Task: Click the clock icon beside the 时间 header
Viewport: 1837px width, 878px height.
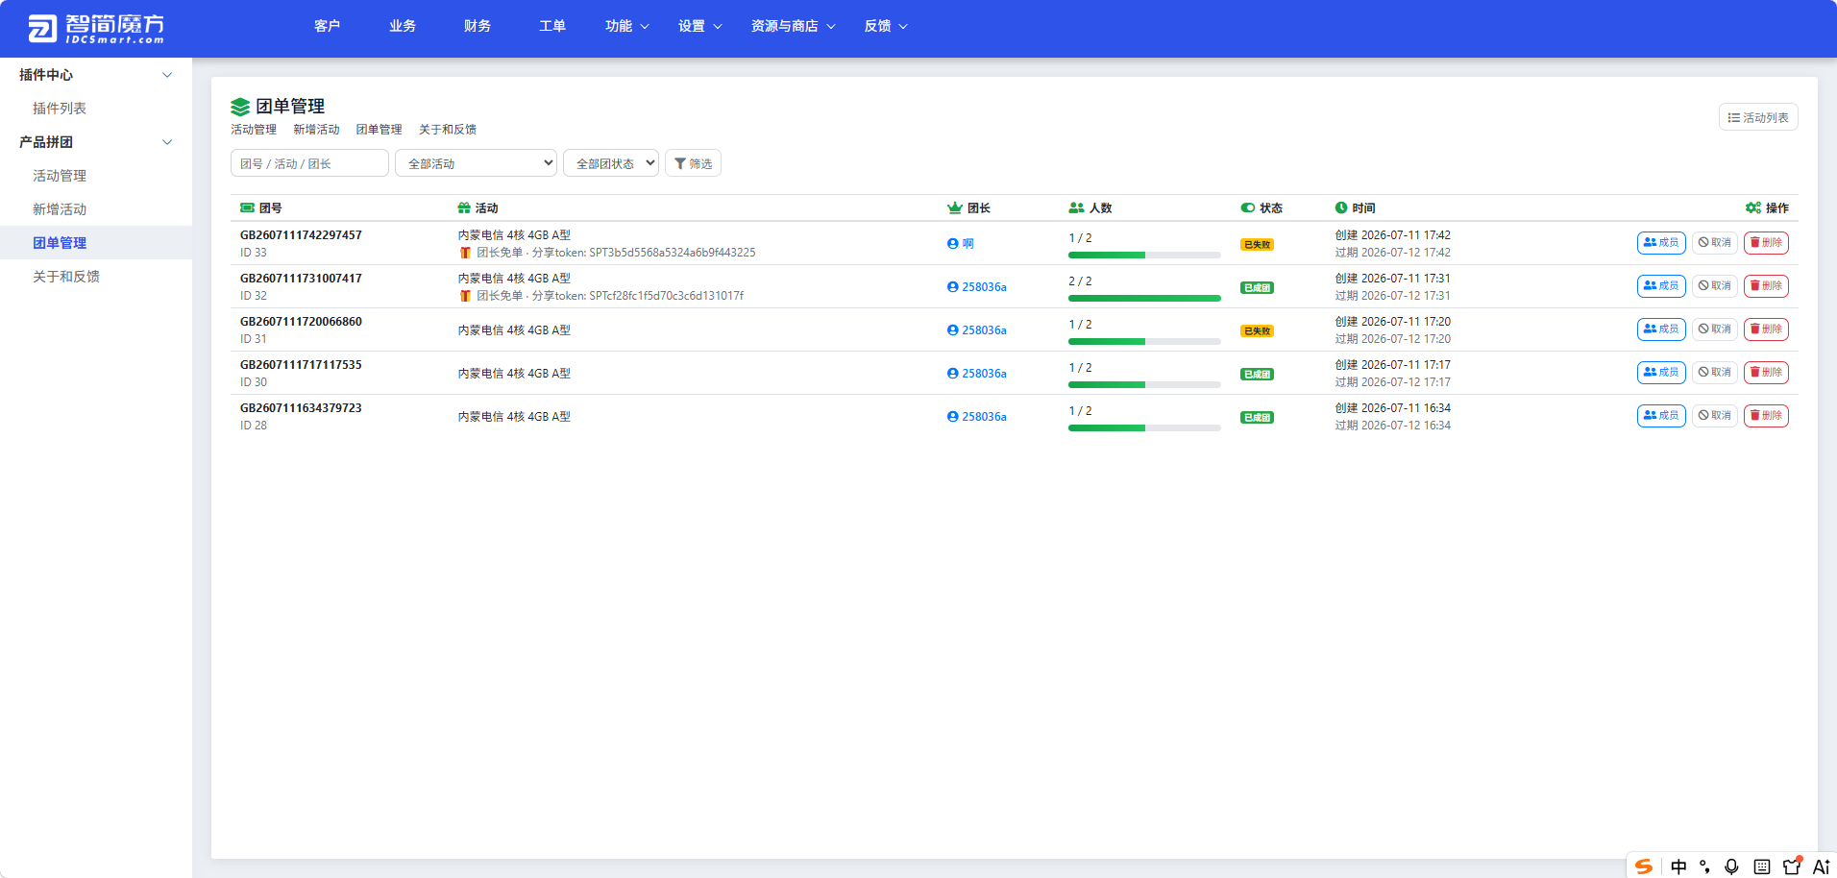Action: (x=1341, y=207)
